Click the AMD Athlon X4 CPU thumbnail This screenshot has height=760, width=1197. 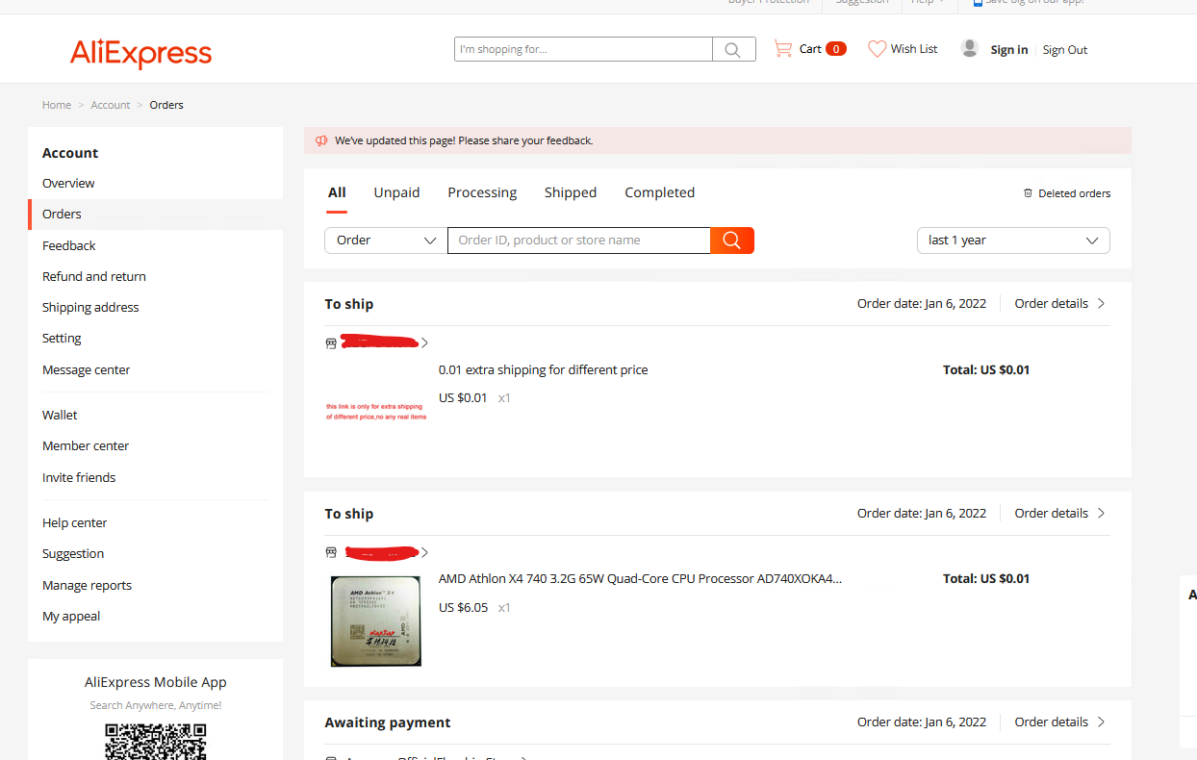tap(375, 621)
